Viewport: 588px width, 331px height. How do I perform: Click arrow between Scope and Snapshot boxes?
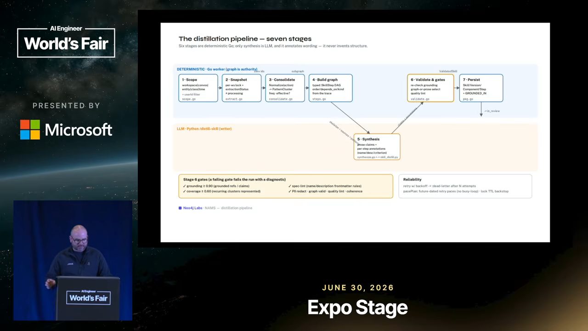coord(220,88)
